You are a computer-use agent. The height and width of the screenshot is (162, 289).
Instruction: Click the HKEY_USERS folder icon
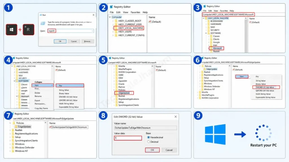tap(116, 31)
